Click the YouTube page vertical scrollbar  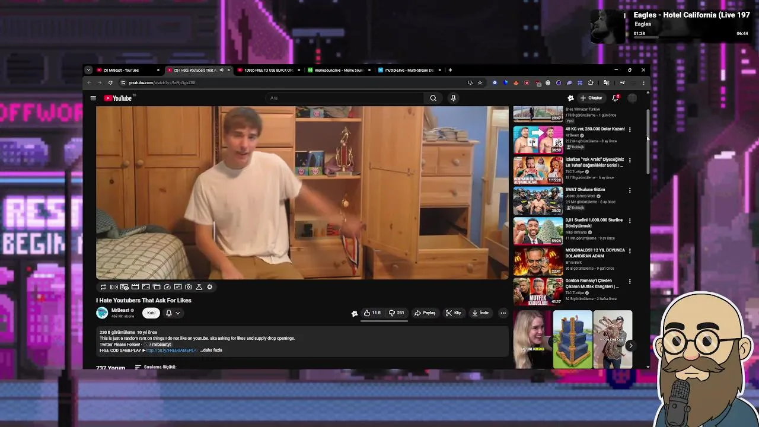(648, 142)
